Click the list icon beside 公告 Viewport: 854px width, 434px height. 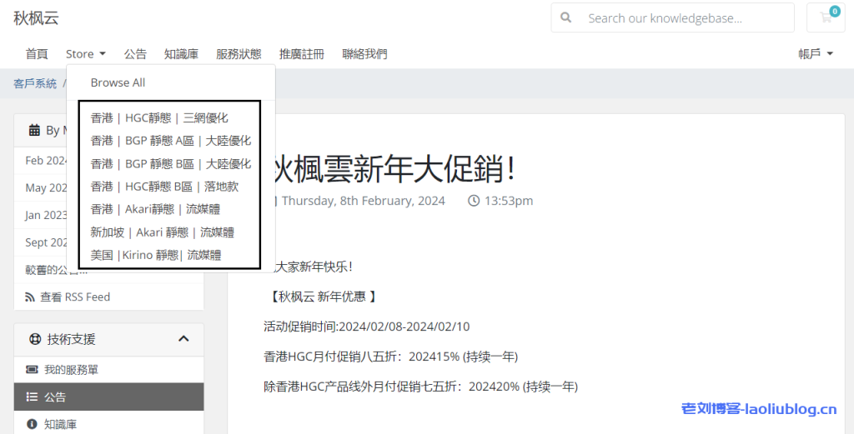click(32, 397)
